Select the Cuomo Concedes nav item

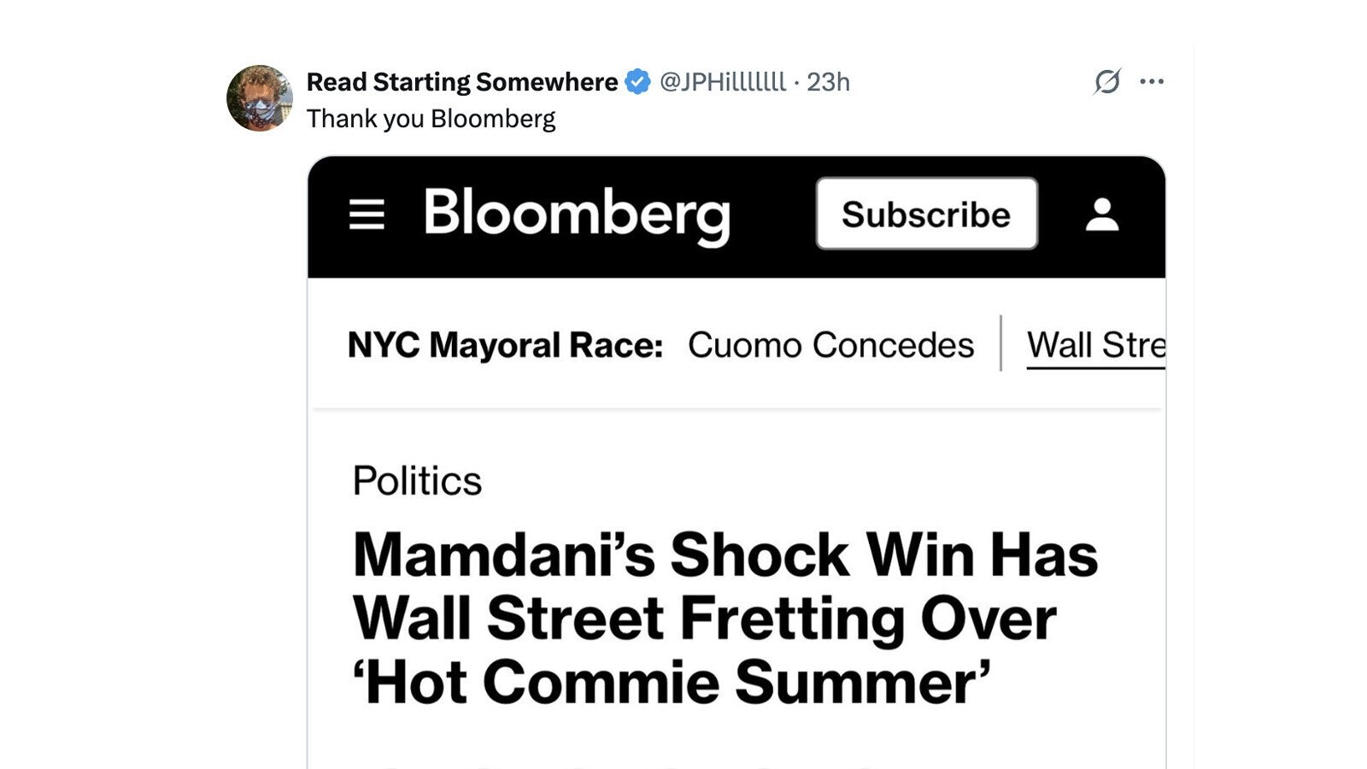(830, 345)
